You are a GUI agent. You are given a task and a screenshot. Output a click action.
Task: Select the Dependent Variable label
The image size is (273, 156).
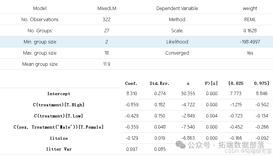178,8
